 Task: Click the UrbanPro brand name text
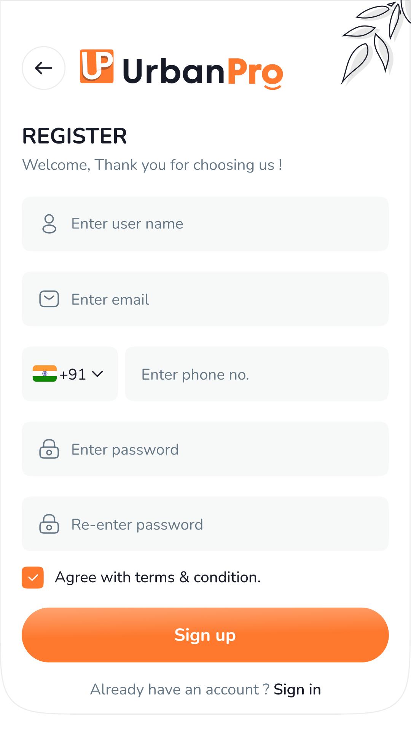click(x=203, y=71)
